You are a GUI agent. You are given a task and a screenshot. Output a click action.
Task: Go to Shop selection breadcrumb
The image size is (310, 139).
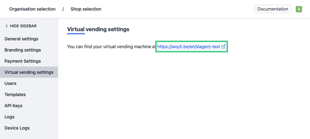pos(86,9)
